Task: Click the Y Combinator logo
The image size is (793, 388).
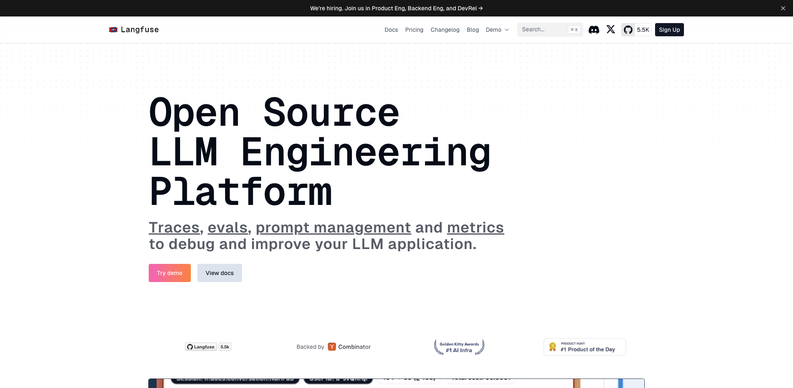Action: (332, 347)
